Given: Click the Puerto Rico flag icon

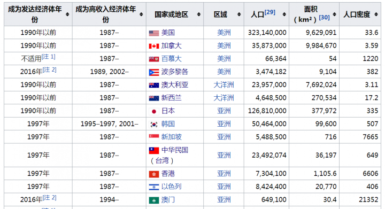Looking at the screenshot, I should (x=154, y=72).
